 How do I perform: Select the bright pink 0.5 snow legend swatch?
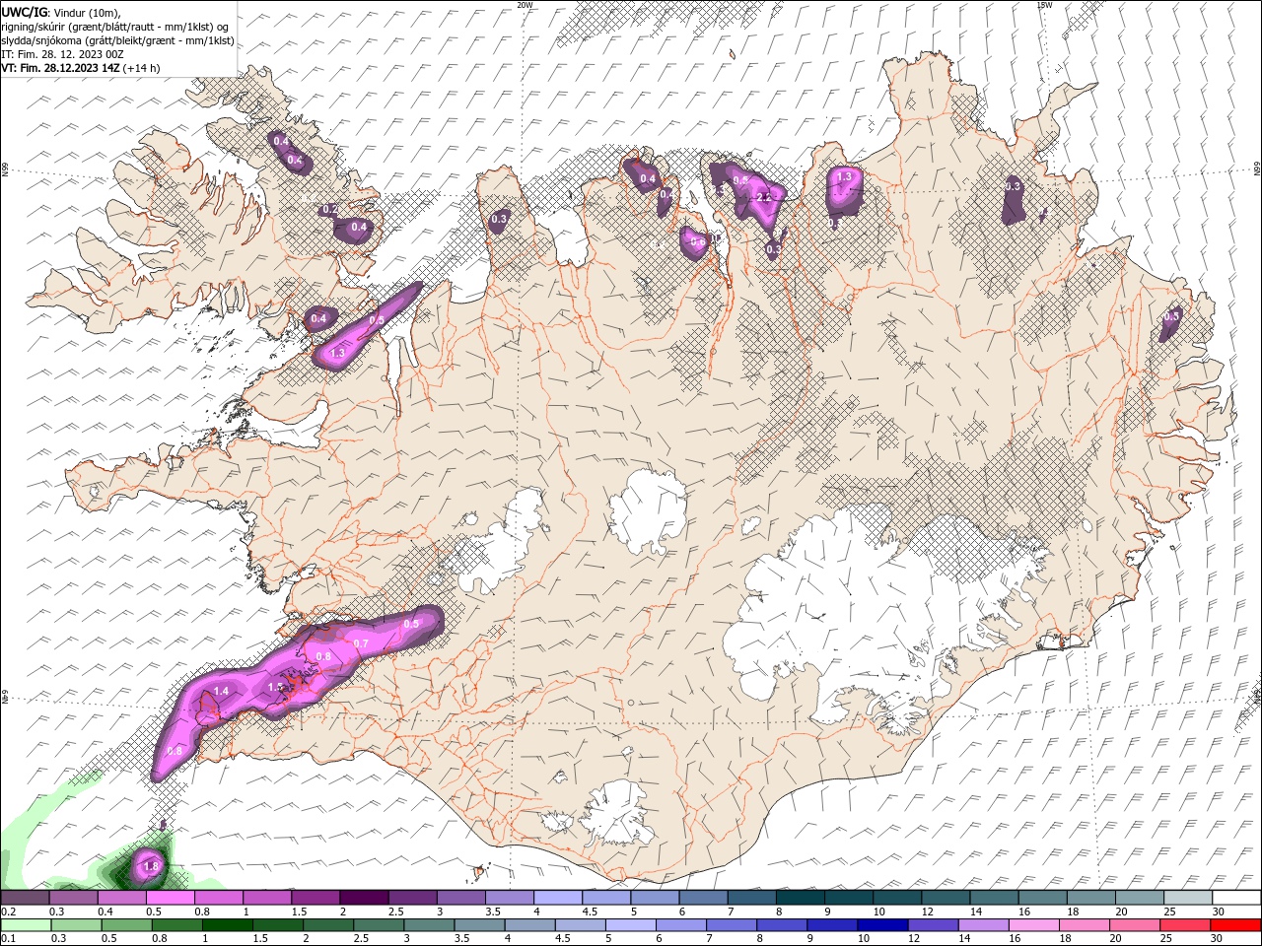(x=171, y=898)
